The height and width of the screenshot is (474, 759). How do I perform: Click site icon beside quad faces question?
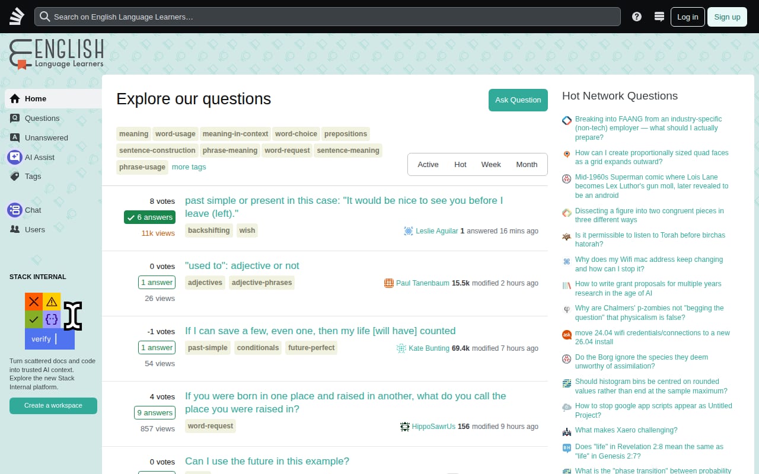567,154
